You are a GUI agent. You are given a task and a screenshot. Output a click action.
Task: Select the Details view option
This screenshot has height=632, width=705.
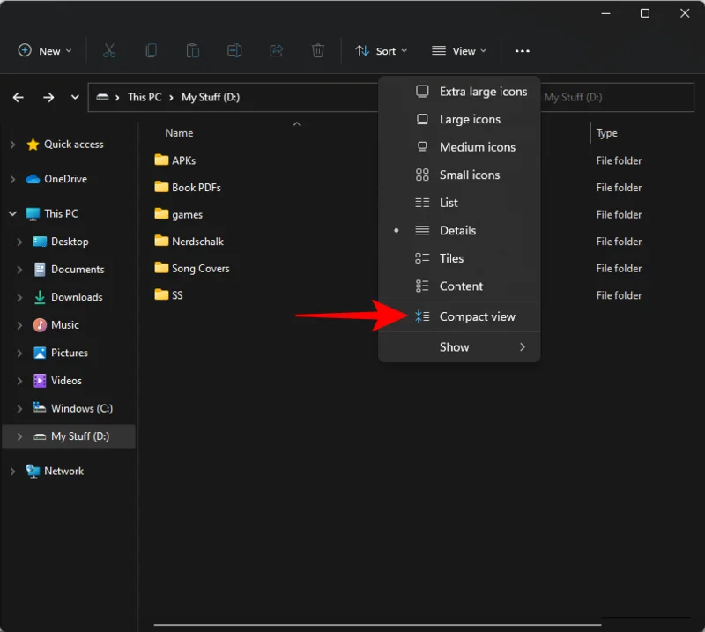coord(462,230)
